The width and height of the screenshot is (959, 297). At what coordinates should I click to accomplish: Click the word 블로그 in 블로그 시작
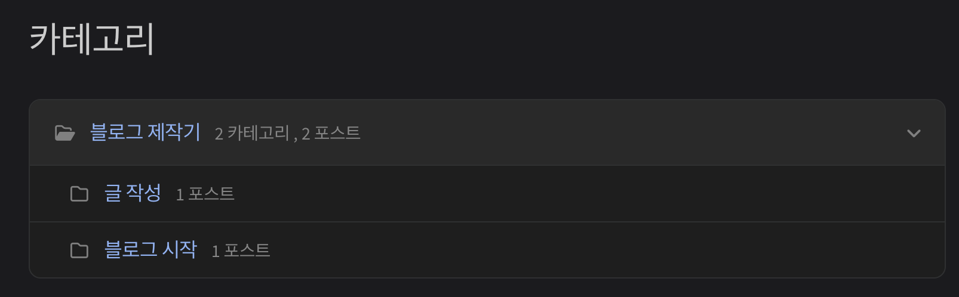(131, 249)
